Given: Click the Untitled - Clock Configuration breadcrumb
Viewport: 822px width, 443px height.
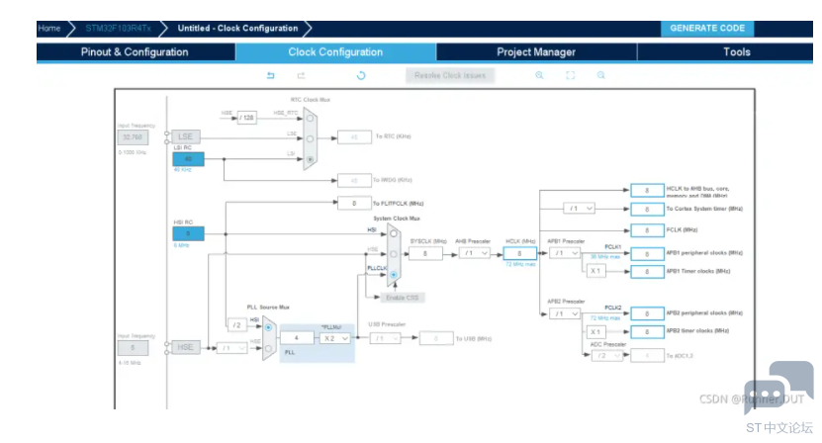Looking at the screenshot, I should click(x=237, y=29).
